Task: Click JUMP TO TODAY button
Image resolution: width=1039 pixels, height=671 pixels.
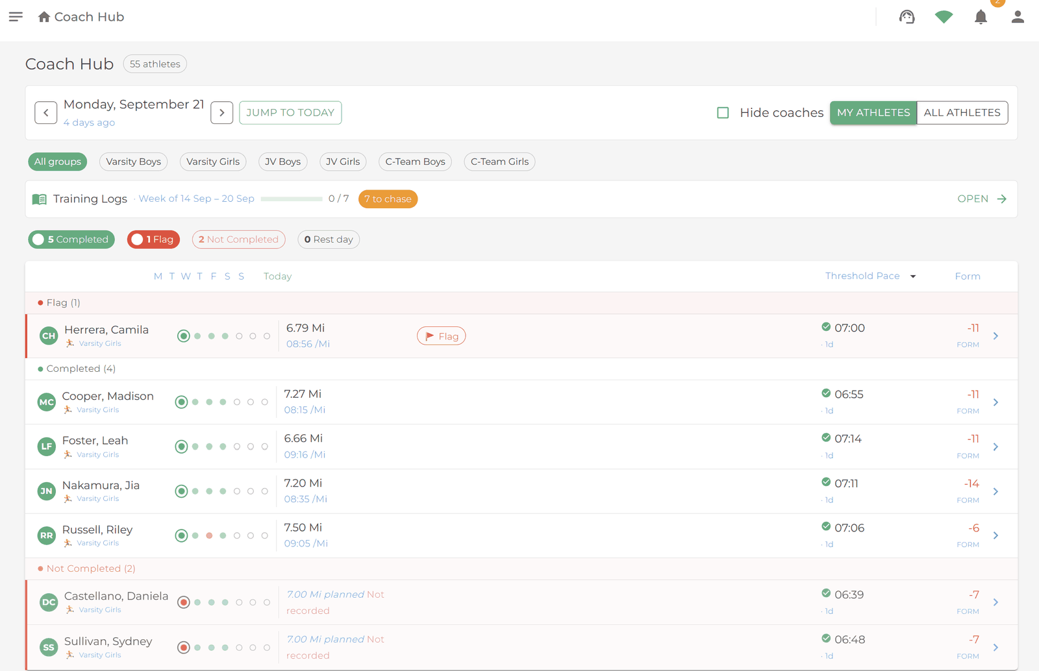Action: point(290,113)
